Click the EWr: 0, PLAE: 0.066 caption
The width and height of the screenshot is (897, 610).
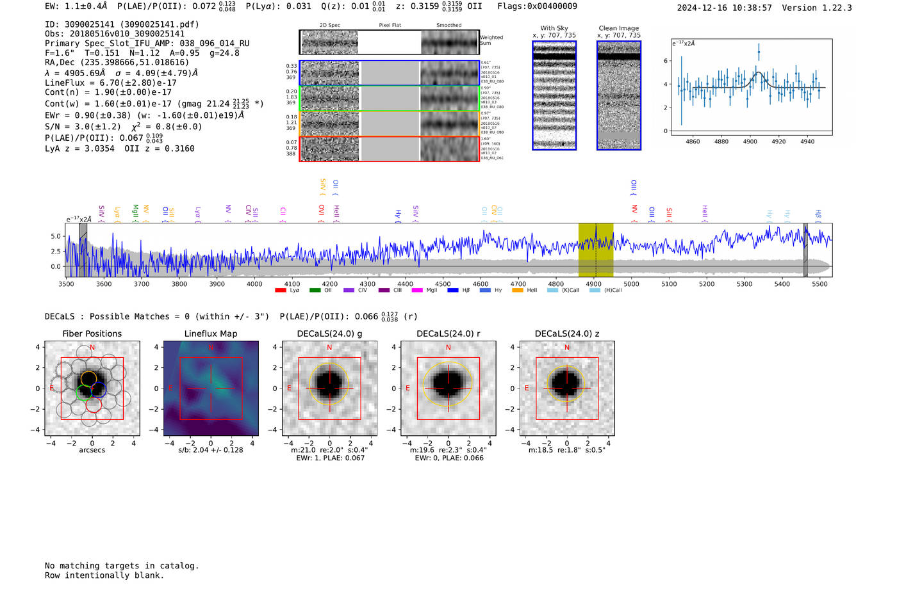(x=448, y=458)
